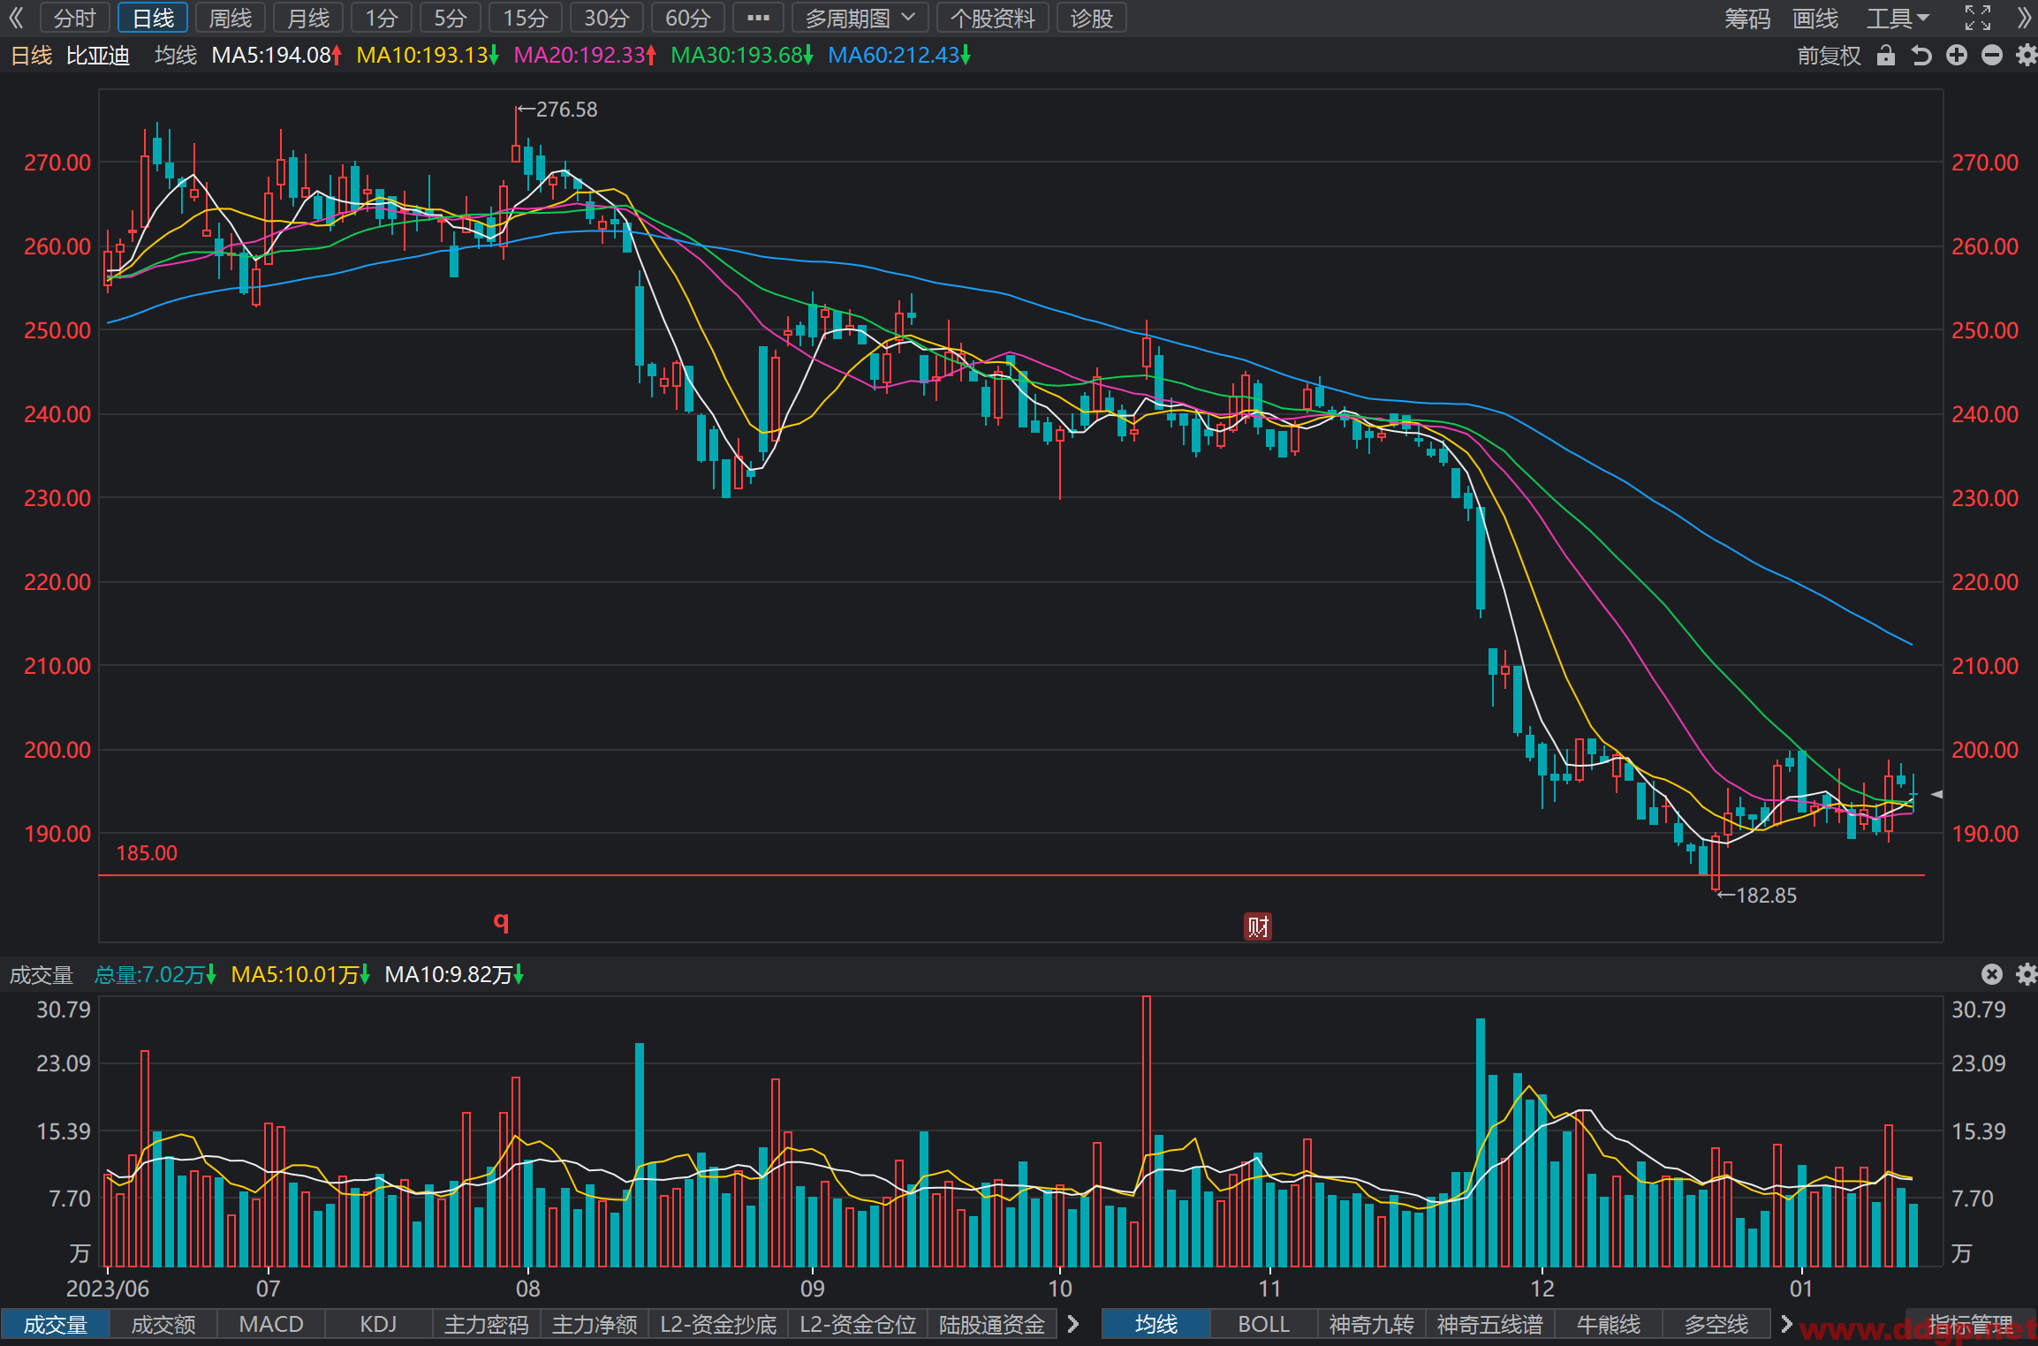Viewport: 2038px width, 1346px height.
Task: Zoom out the chart with the minus icon
Action: 1992,56
